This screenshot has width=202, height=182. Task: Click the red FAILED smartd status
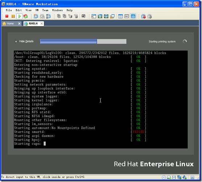(139, 132)
